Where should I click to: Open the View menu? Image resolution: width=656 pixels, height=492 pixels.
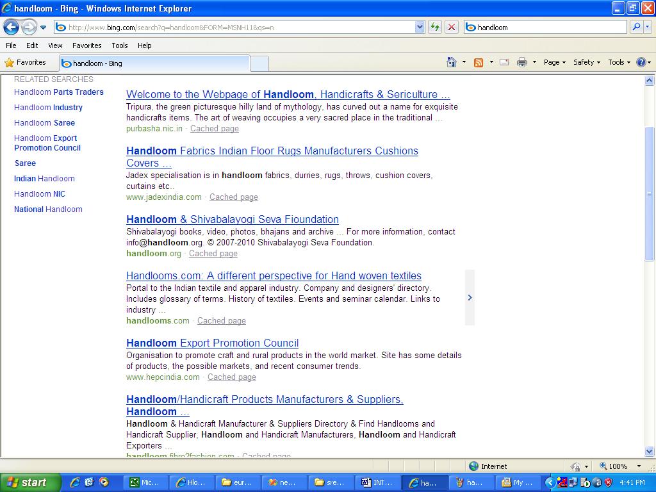(55, 45)
